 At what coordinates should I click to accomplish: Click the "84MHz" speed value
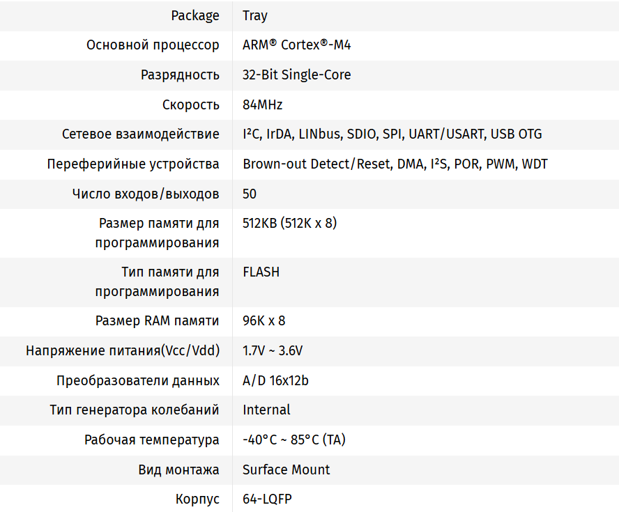pos(263,105)
